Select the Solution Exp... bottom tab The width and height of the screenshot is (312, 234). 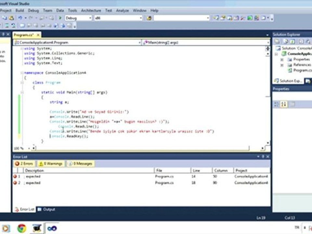288,81
